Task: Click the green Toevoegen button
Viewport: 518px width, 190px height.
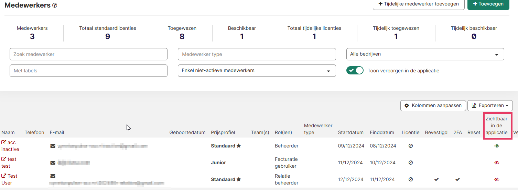Action: coord(488,4)
